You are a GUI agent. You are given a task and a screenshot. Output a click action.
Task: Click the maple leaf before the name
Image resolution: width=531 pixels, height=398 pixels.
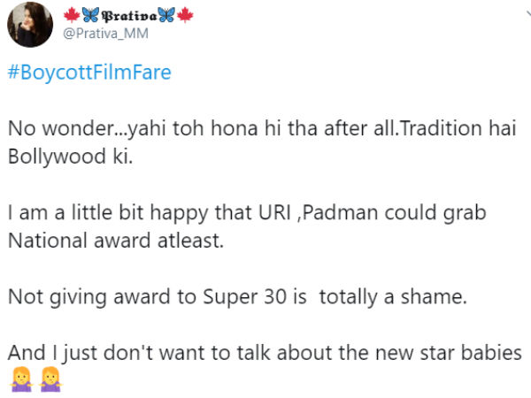[72, 15]
